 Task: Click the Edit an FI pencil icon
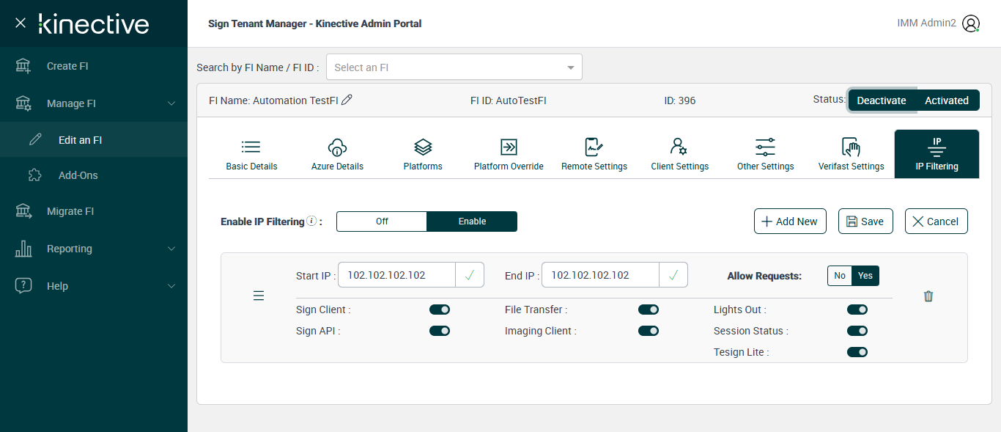[35, 139]
